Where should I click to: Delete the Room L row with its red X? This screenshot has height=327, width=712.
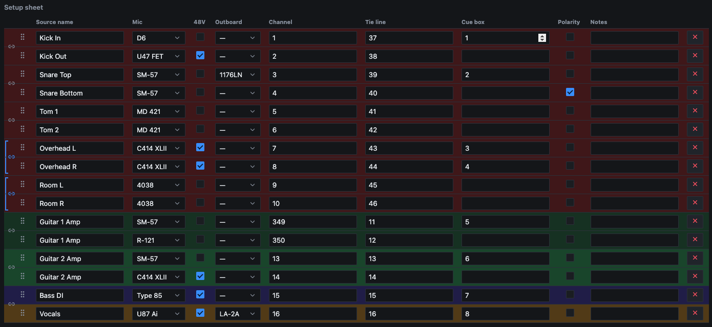point(695,184)
